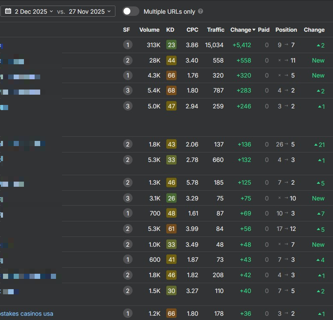This screenshot has width=333, height=320.
Task: Click the Change sort arrow next to Traffic
Action: [x=254, y=30]
